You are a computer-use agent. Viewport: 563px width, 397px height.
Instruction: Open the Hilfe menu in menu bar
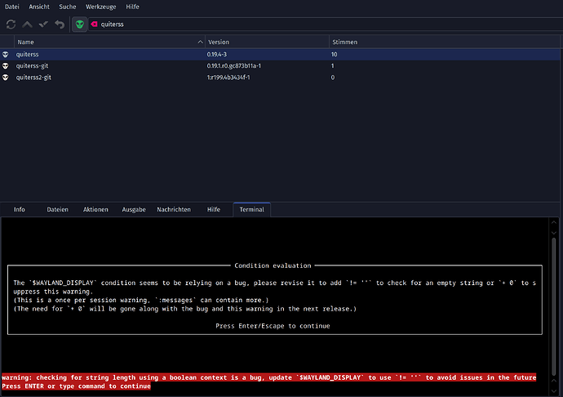[132, 7]
